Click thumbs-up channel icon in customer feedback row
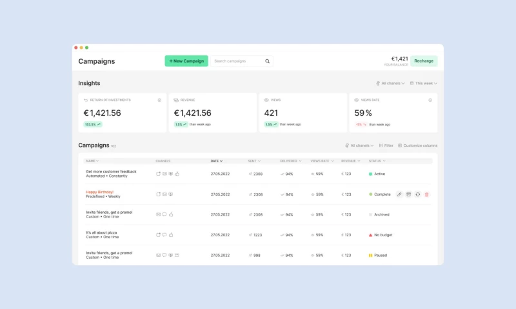Screen dimensions: 516x309 coord(177,174)
